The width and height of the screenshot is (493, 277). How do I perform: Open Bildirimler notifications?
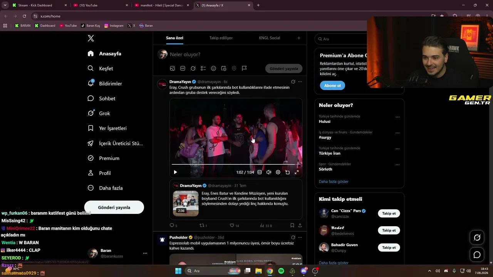click(x=105, y=83)
